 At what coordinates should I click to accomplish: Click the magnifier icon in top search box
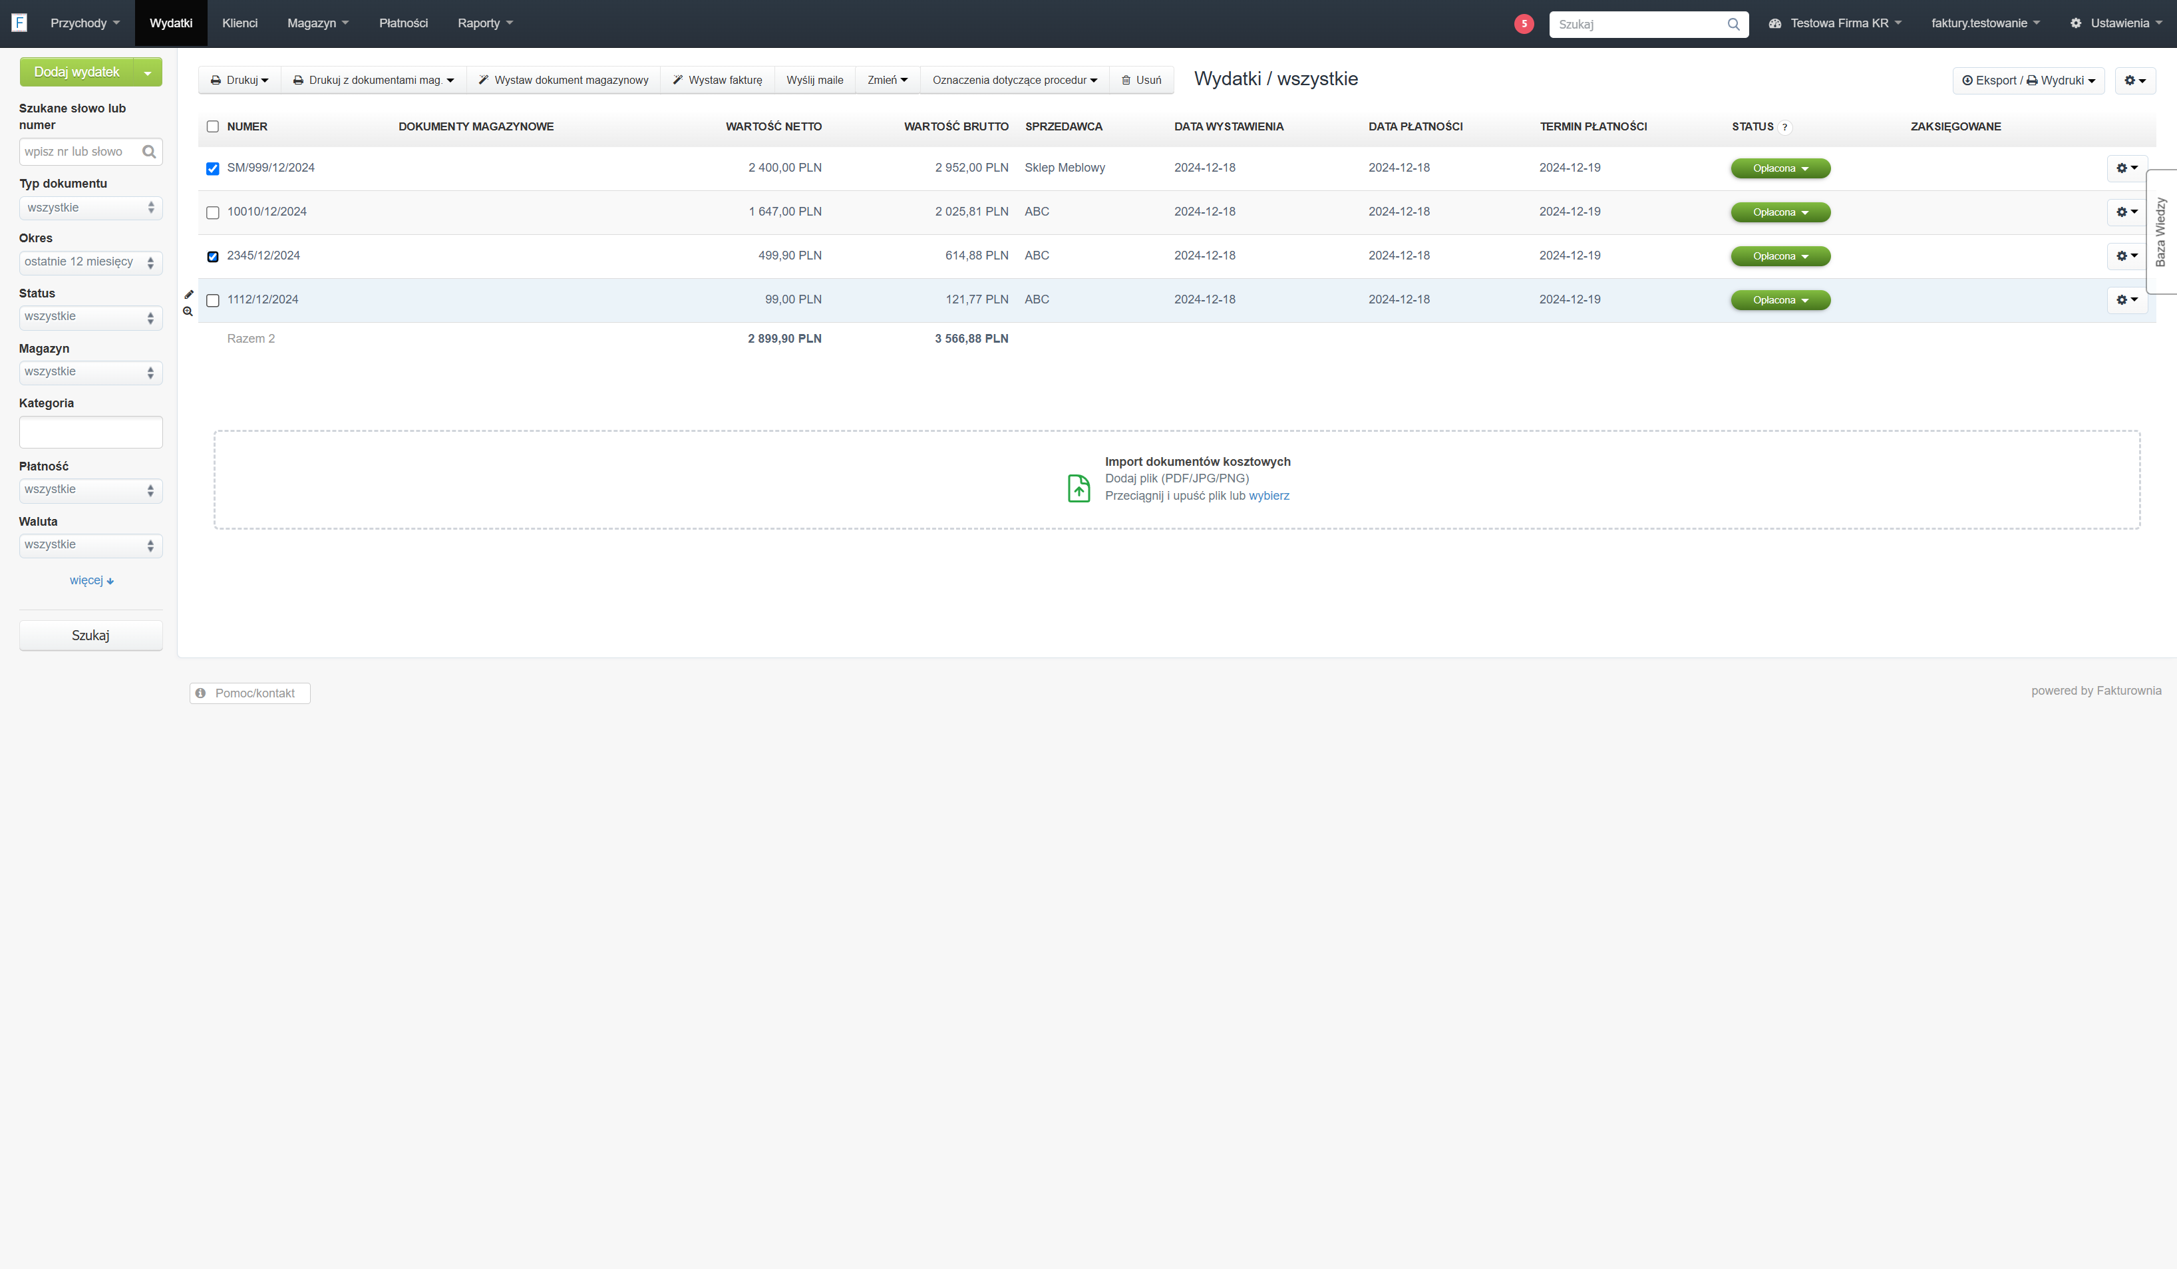pos(1733,24)
